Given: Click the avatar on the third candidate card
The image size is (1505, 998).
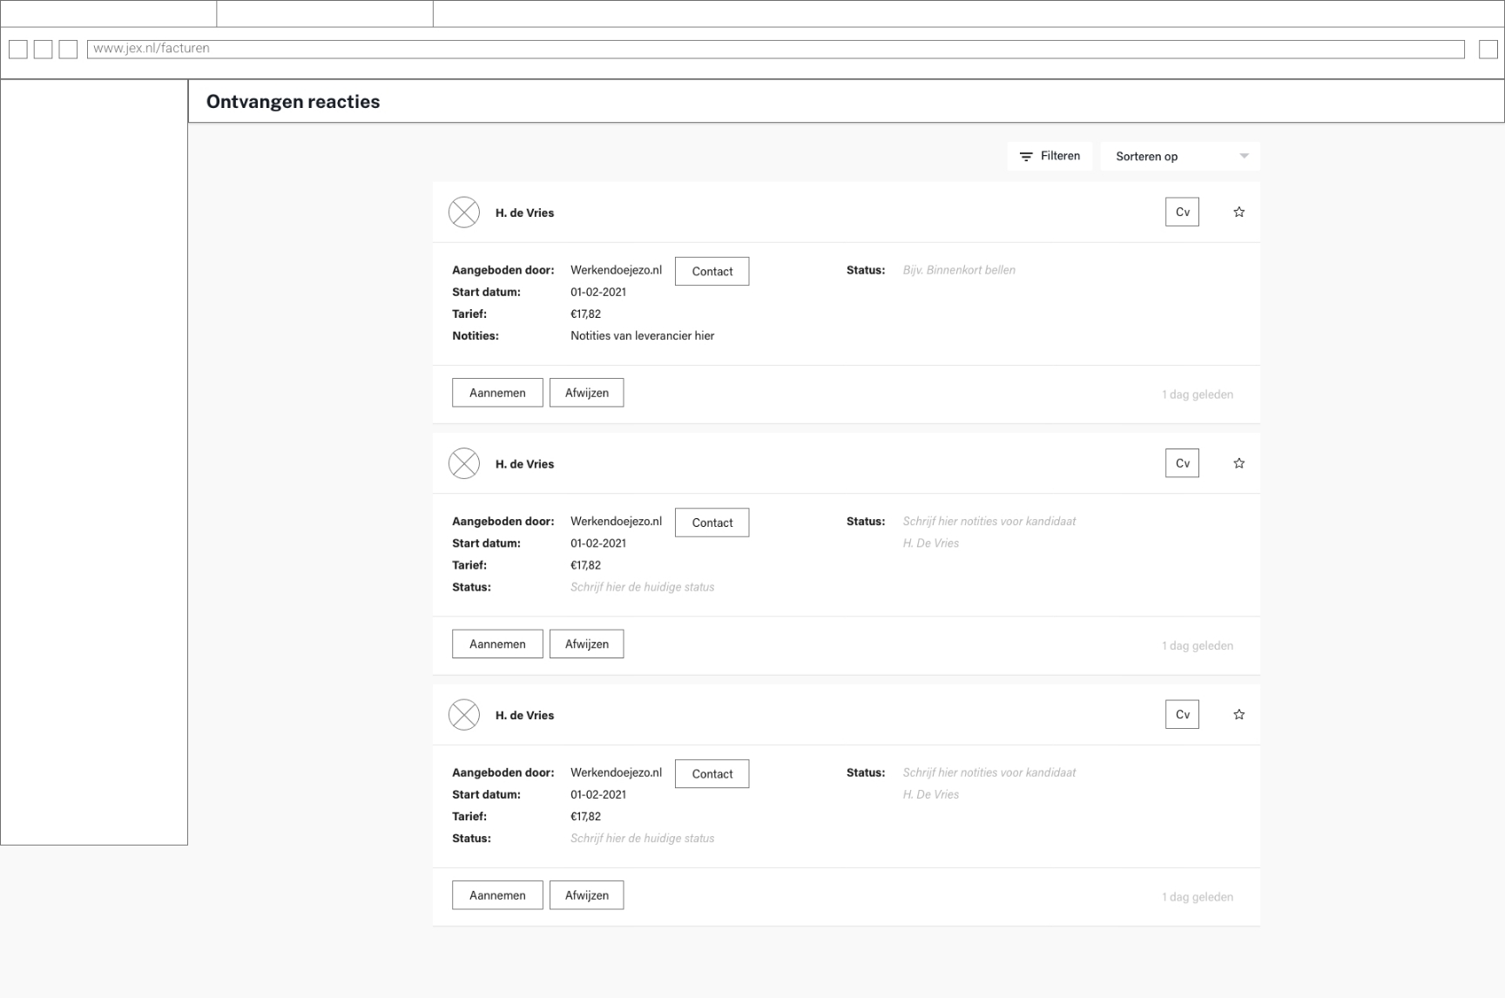Looking at the screenshot, I should point(464,714).
